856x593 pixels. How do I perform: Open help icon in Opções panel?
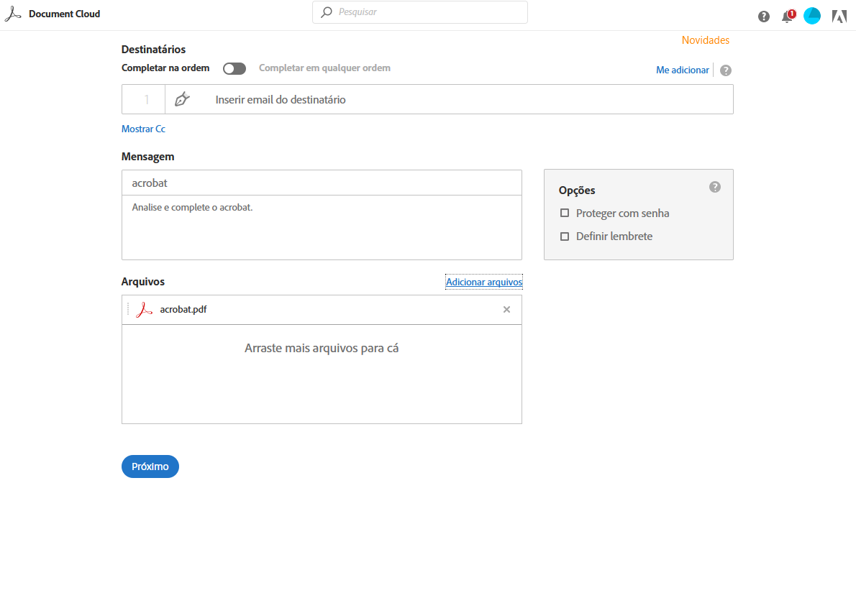(714, 187)
